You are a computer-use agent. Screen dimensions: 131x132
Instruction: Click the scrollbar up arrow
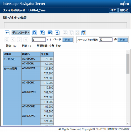coord(128,52)
